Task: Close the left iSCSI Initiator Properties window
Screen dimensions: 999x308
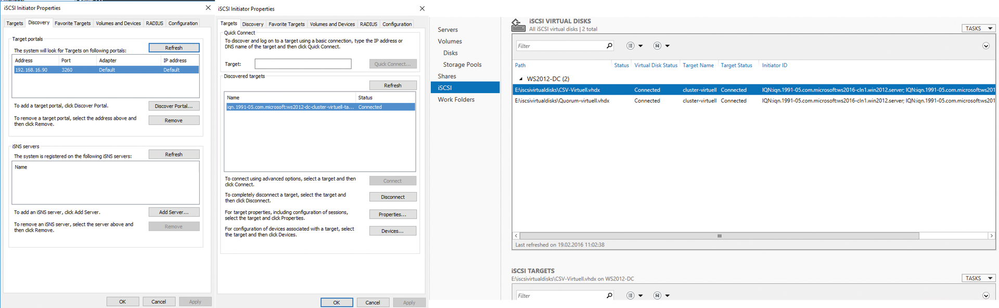Action: coord(208,8)
